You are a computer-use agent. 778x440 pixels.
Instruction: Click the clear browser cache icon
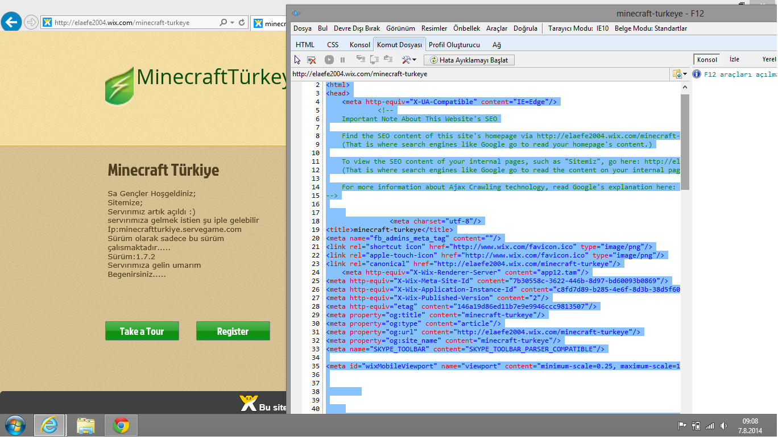[312, 60]
